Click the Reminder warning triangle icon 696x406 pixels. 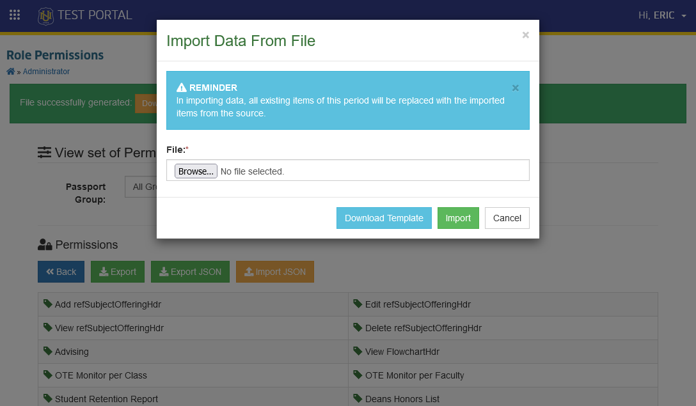181,88
